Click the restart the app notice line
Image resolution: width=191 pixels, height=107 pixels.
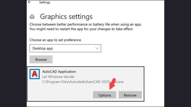point(81,29)
